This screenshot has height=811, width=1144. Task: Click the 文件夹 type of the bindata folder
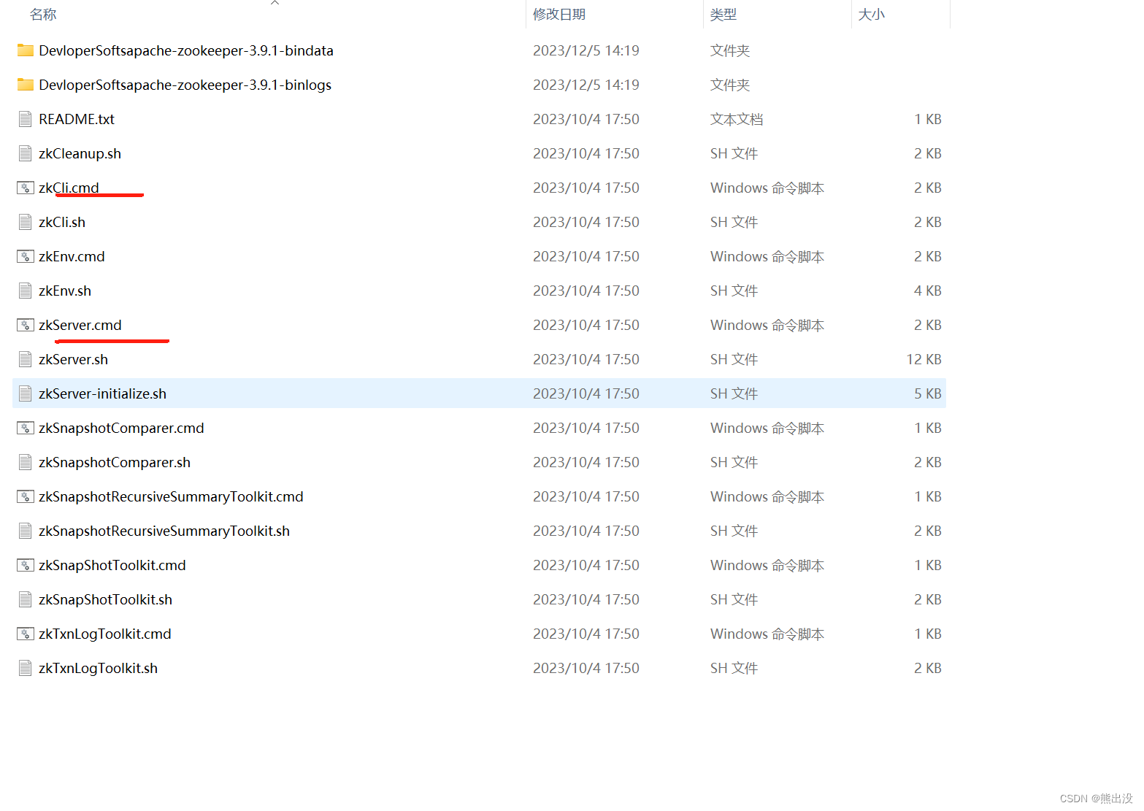[x=730, y=50]
